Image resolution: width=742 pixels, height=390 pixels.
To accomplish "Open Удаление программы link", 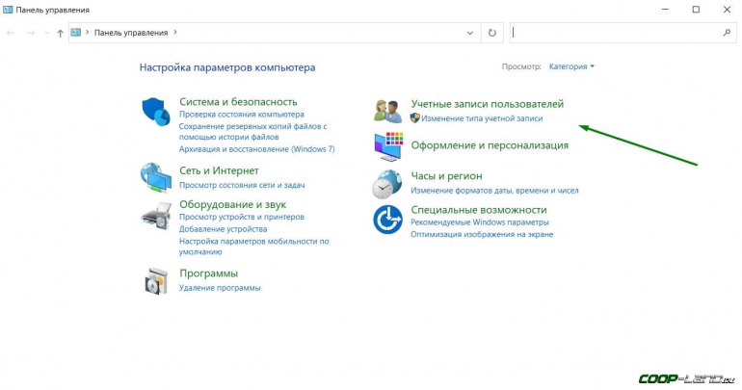I will tap(220, 288).
